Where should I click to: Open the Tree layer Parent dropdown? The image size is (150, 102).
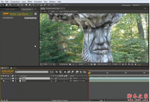78,78
